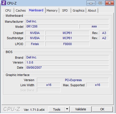
Task: Open the Caches tab
Action: pyautogui.click(x=21, y=10)
